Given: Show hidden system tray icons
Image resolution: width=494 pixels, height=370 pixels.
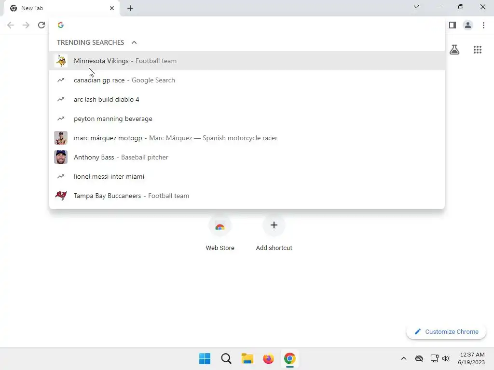Looking at the screenshot, I should click(x=404, y=358).
